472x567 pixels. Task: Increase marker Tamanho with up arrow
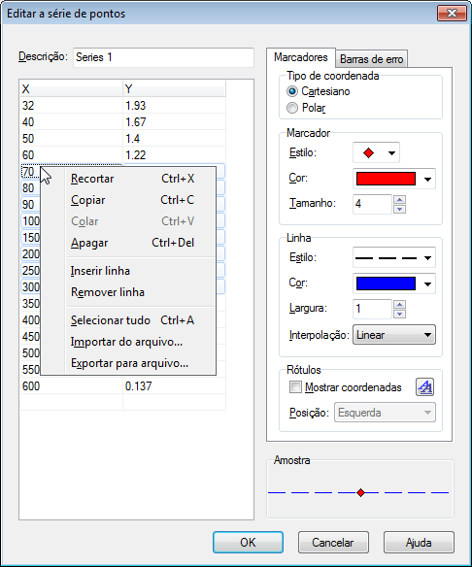[x=399, y=200]
